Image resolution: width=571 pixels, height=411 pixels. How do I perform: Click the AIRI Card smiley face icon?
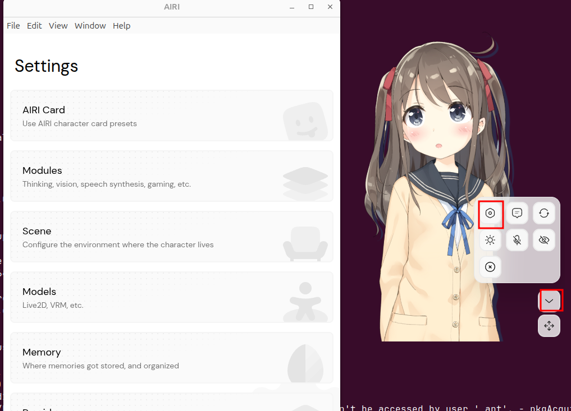point(305,121)
